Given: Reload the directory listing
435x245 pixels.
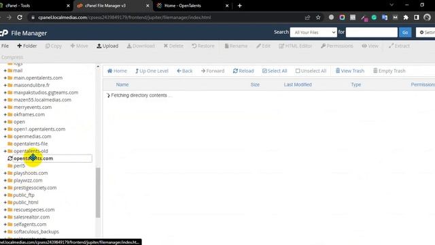Looking at the screenshot, I should click(243, 71).
